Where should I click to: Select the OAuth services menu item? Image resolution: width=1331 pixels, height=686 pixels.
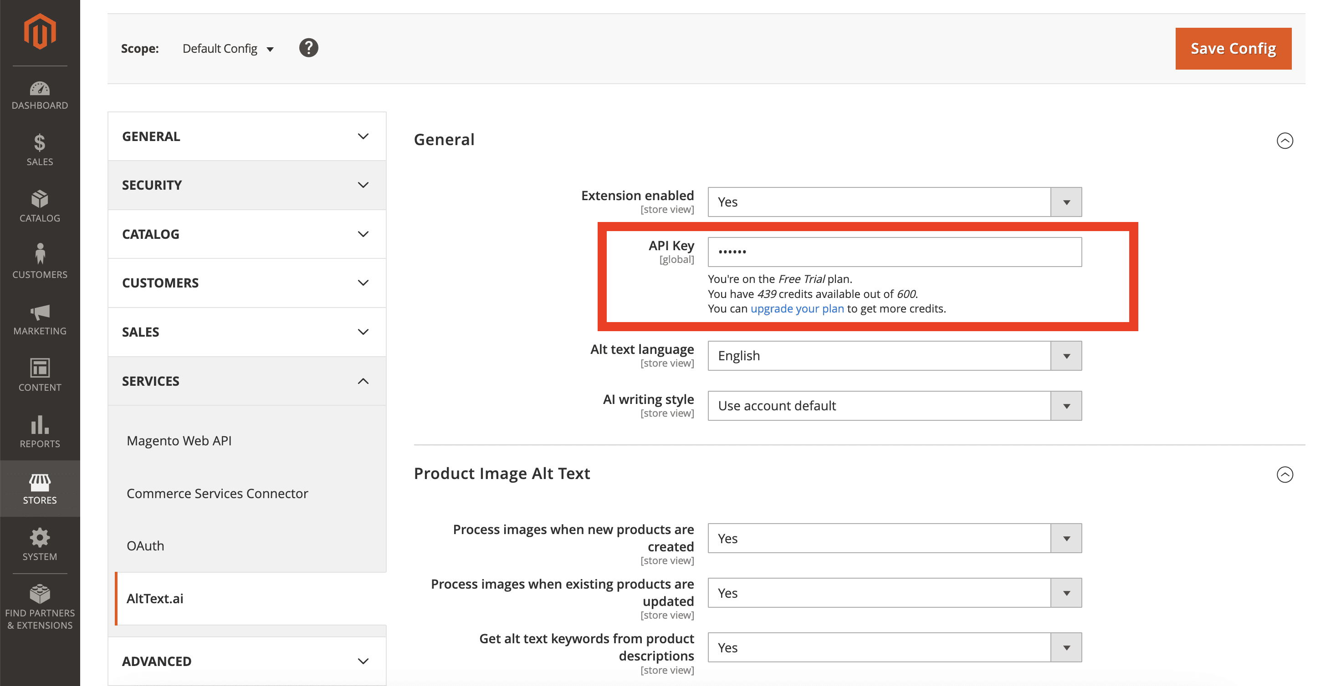pos(145,545)
